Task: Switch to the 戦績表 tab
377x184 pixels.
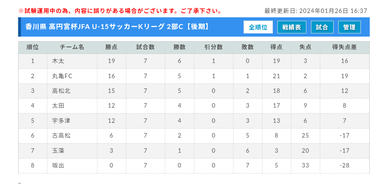Action: click(291, 27)
